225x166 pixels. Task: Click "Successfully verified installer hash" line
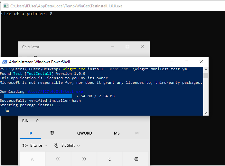tap(40, 100)
